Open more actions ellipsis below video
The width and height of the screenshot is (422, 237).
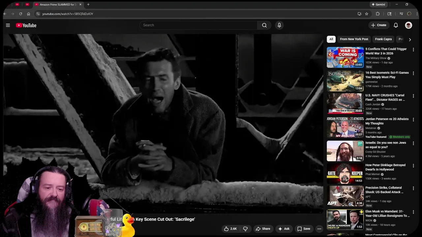[x=319, y=229]
